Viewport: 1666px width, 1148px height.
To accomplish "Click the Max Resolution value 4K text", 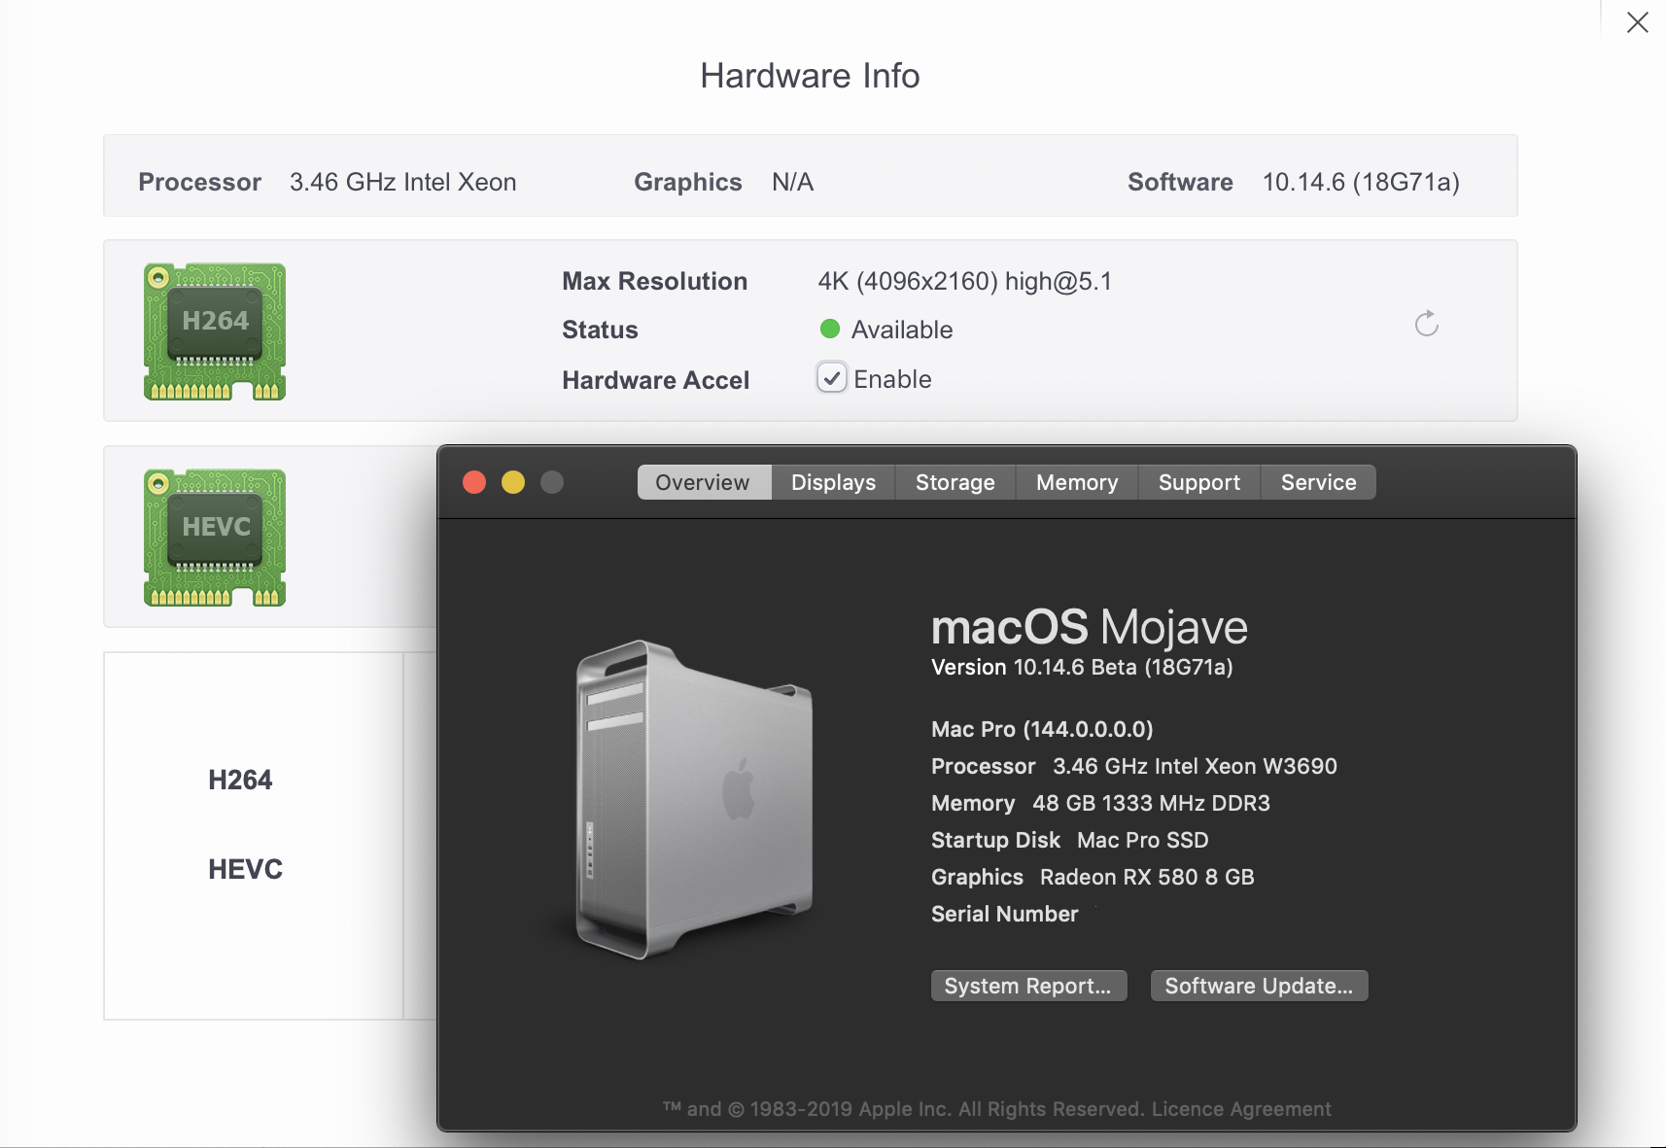I will [x=965, y=281].
